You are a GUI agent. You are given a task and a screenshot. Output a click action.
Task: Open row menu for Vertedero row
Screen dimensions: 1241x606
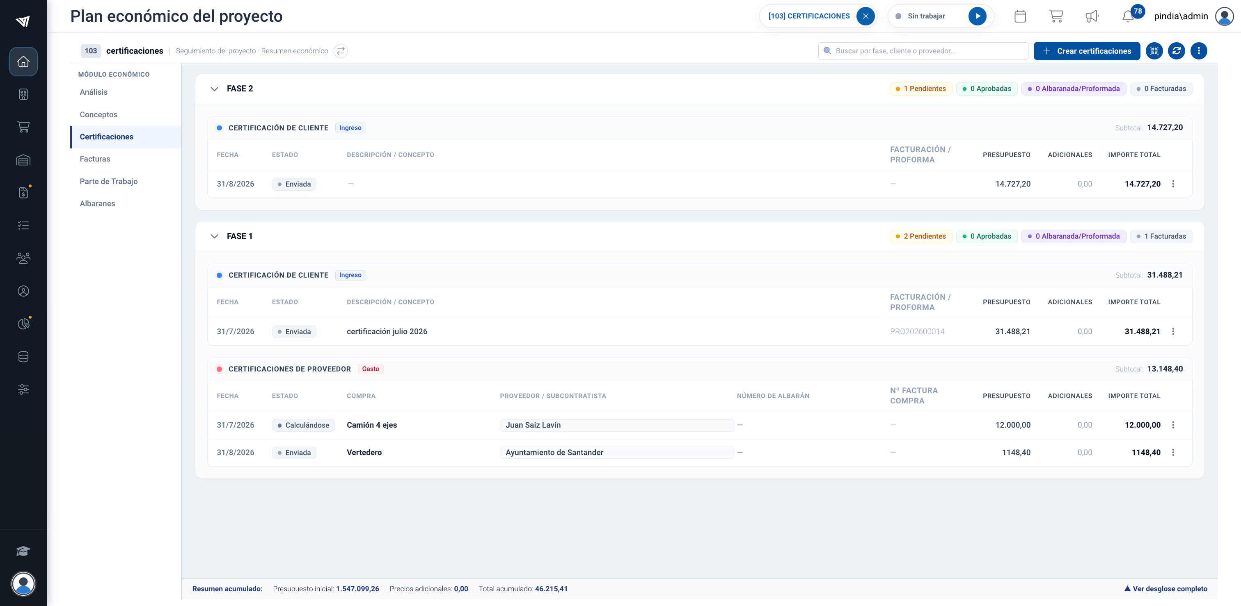(1173, 453)
